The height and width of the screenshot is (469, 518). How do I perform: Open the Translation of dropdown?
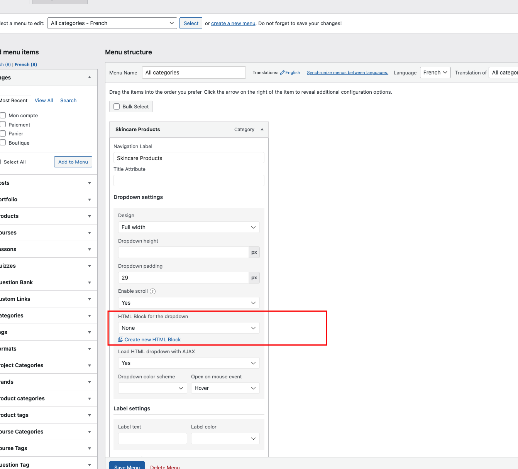[x=503, y=73]
